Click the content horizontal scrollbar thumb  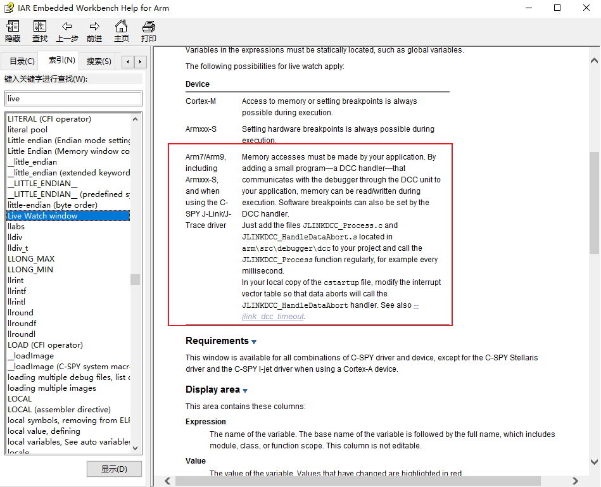click(358, 481)
